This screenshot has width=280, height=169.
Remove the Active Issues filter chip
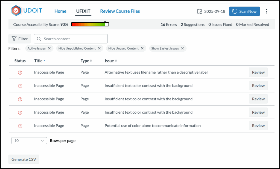pos(49,48)
